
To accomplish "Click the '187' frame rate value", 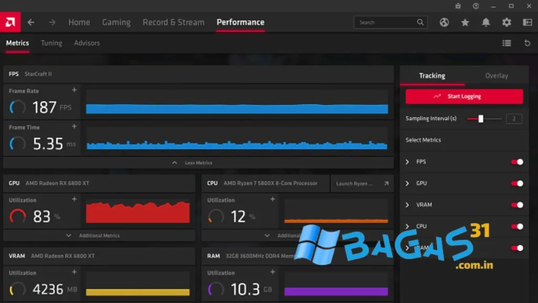I will [x=44, y=107].
